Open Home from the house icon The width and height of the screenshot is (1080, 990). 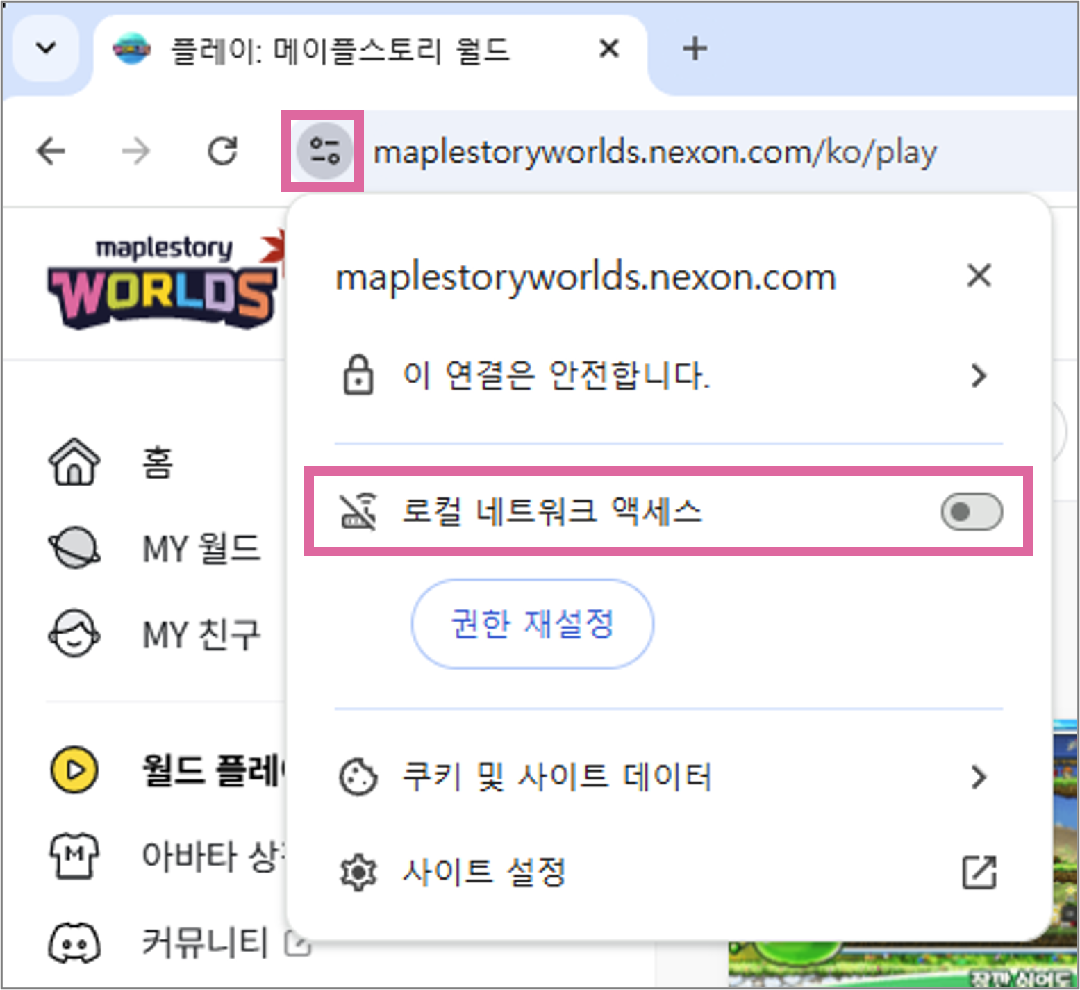[74, 462]
